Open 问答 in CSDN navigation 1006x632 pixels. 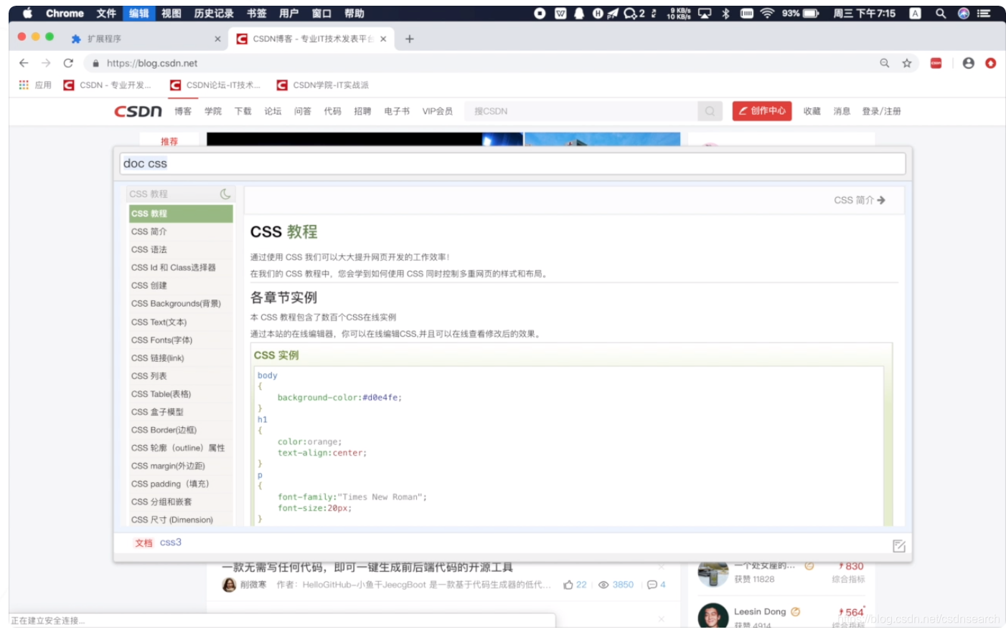point(303,111)
